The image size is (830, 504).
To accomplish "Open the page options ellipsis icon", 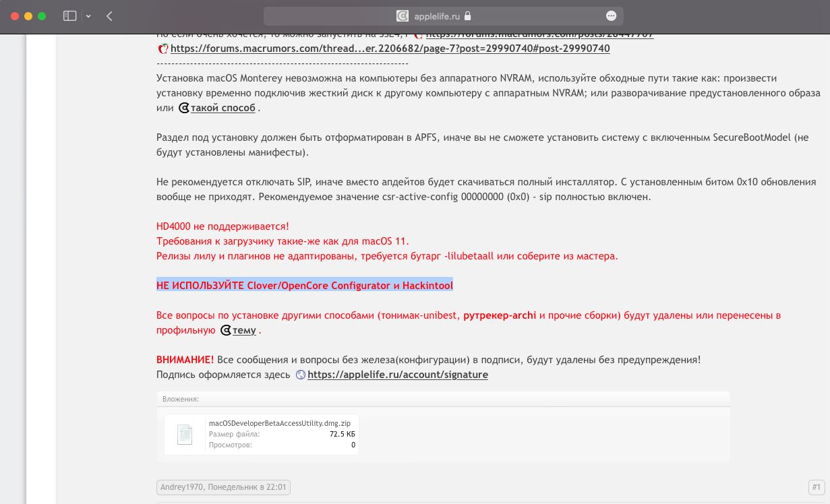I will tap(611, 15).
